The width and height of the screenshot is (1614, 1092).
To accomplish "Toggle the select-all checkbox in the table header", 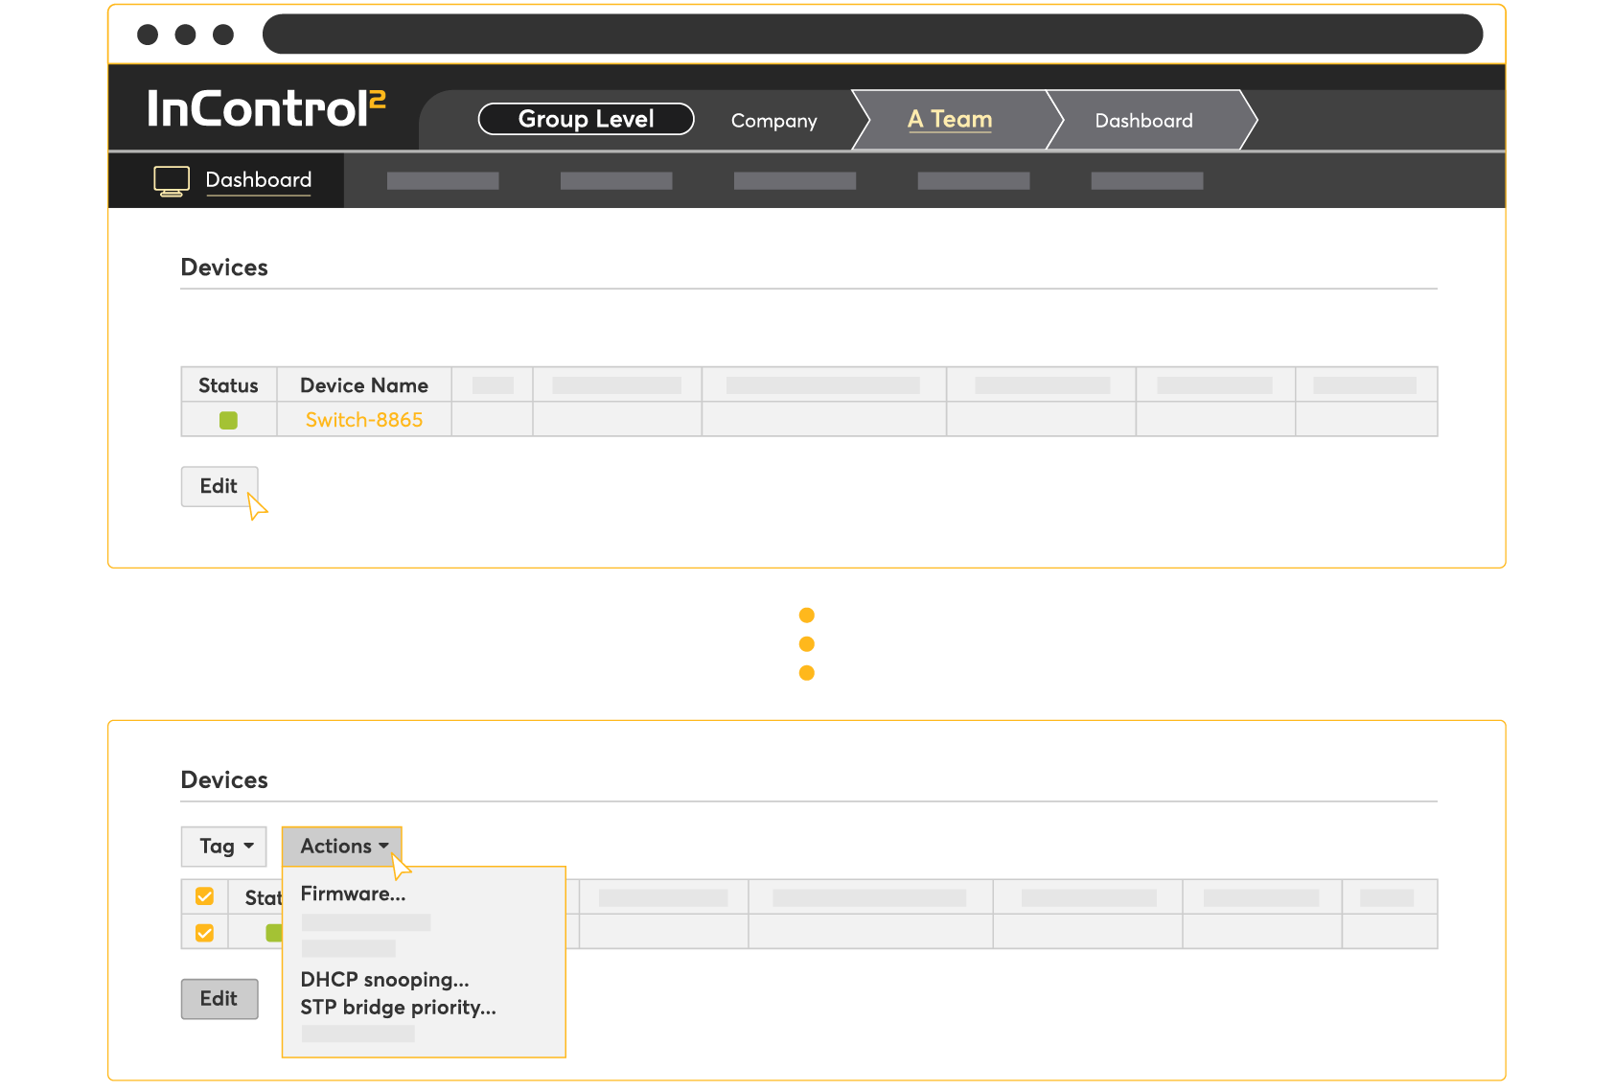I will (204, 896).
